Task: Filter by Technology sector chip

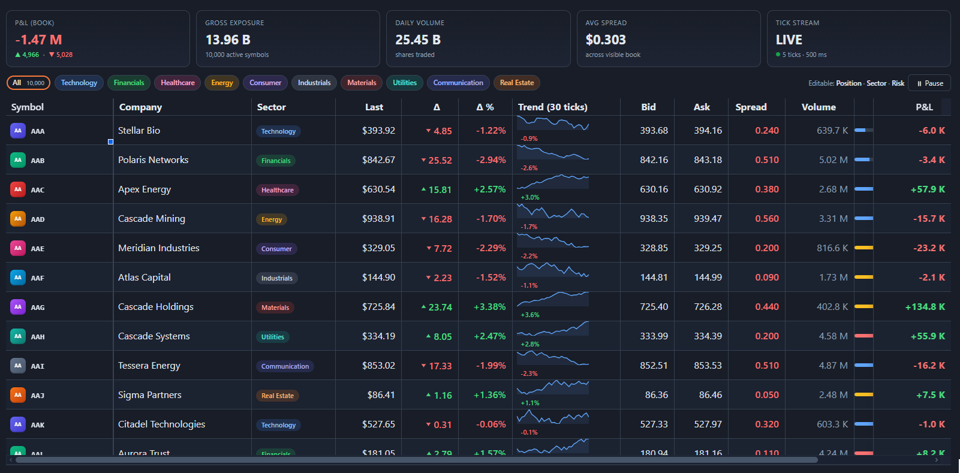Action: coord(79,83)
